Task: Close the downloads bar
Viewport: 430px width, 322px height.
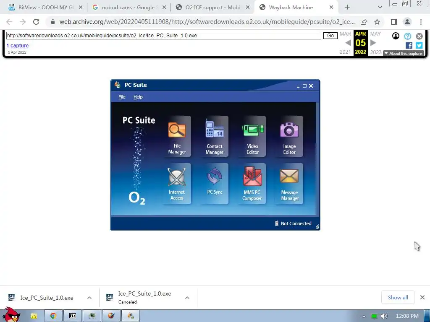Action: [422, 297]
